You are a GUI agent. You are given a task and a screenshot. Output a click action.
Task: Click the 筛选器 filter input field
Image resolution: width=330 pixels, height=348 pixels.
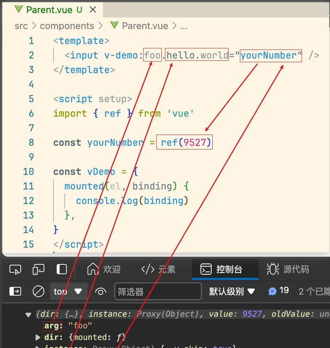(158, 291)
